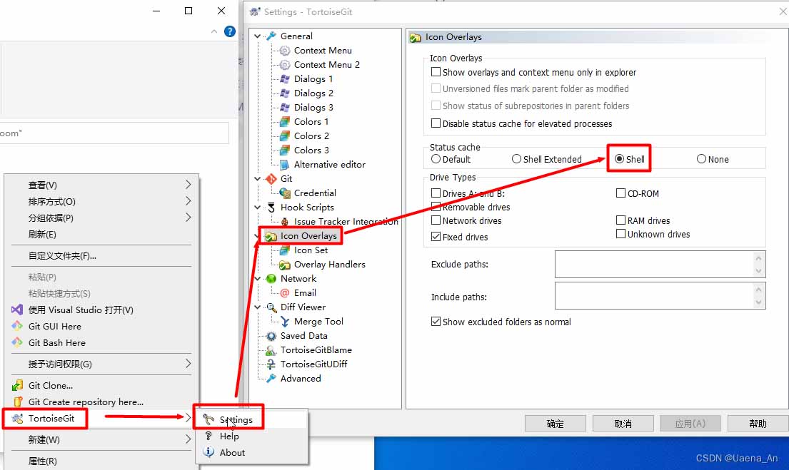Uncheck the Fixed drives checkbox
The height and width of the screenshot is (470, 789).
(436, 236)
